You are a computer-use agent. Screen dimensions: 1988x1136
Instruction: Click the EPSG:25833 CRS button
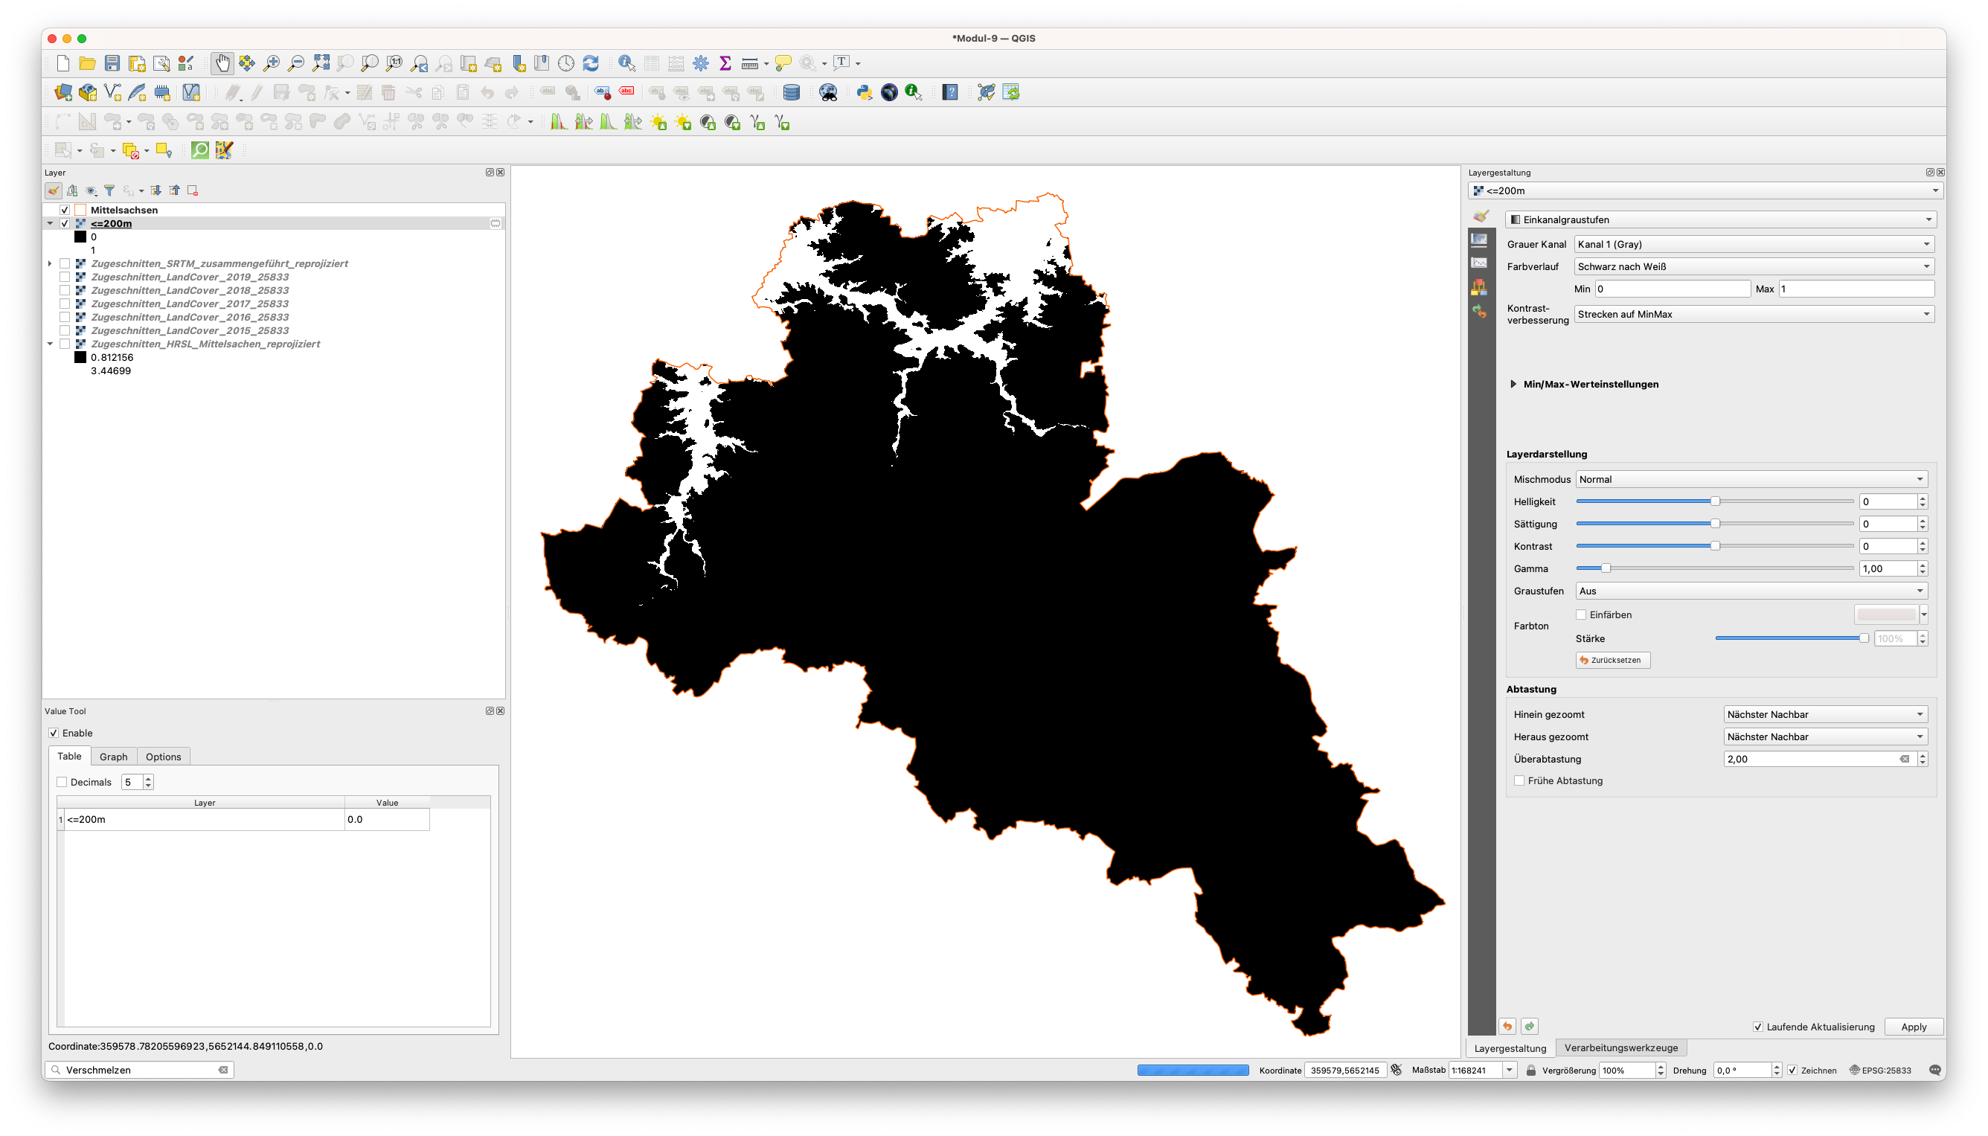point(1879,1071)
